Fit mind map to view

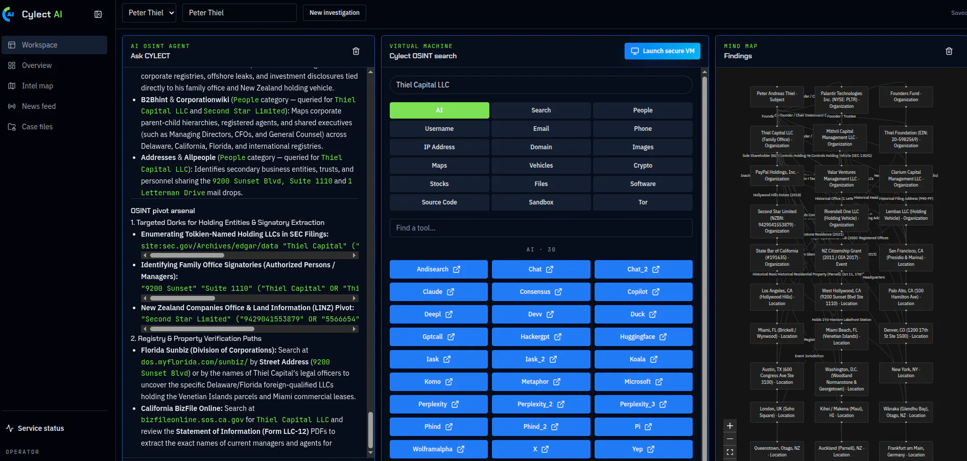point(730,452)
